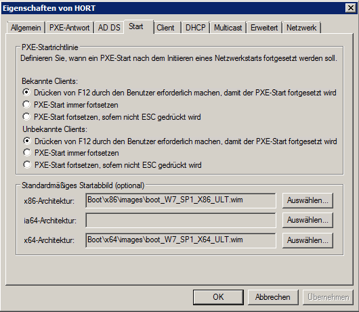Open the DHCP tab
Screen dimensions: 359x312
[196, 28]
